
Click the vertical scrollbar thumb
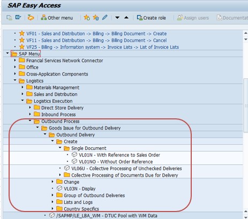pos(246,105)
